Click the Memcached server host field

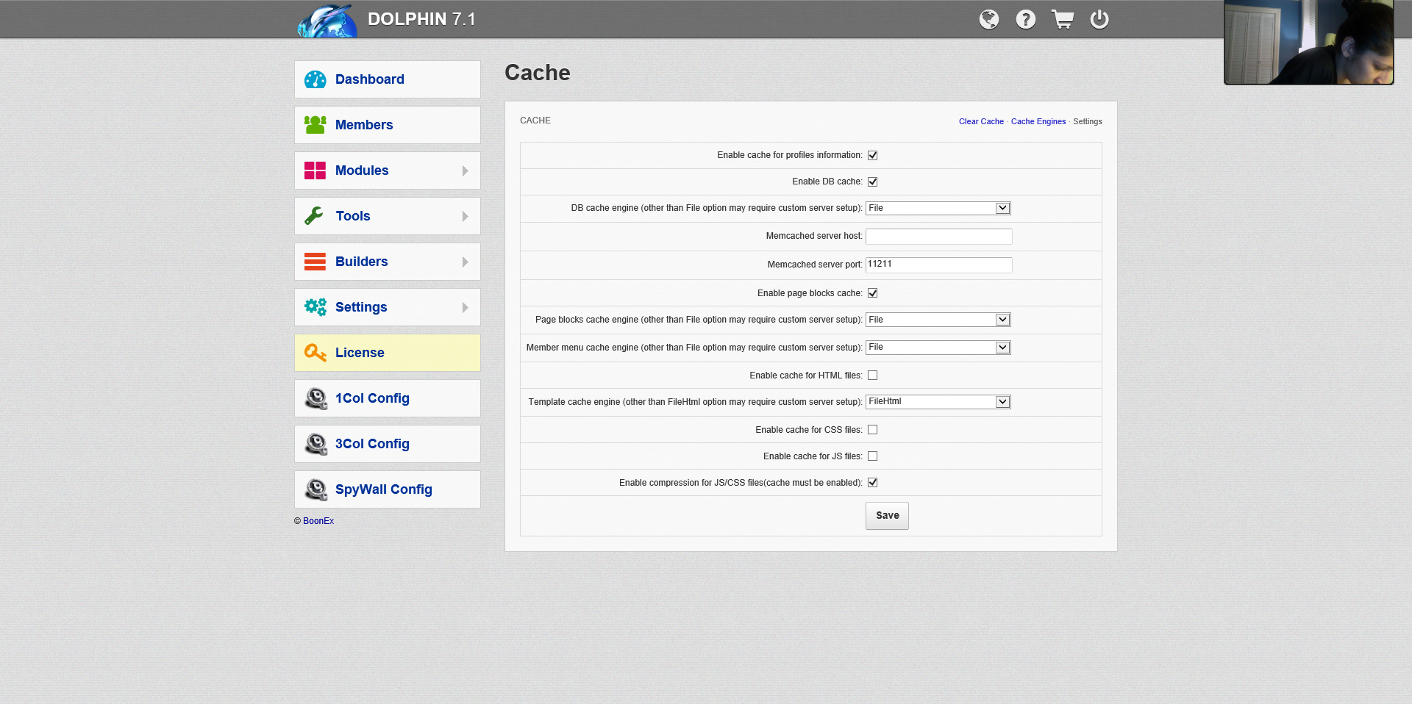coord(938,237)
